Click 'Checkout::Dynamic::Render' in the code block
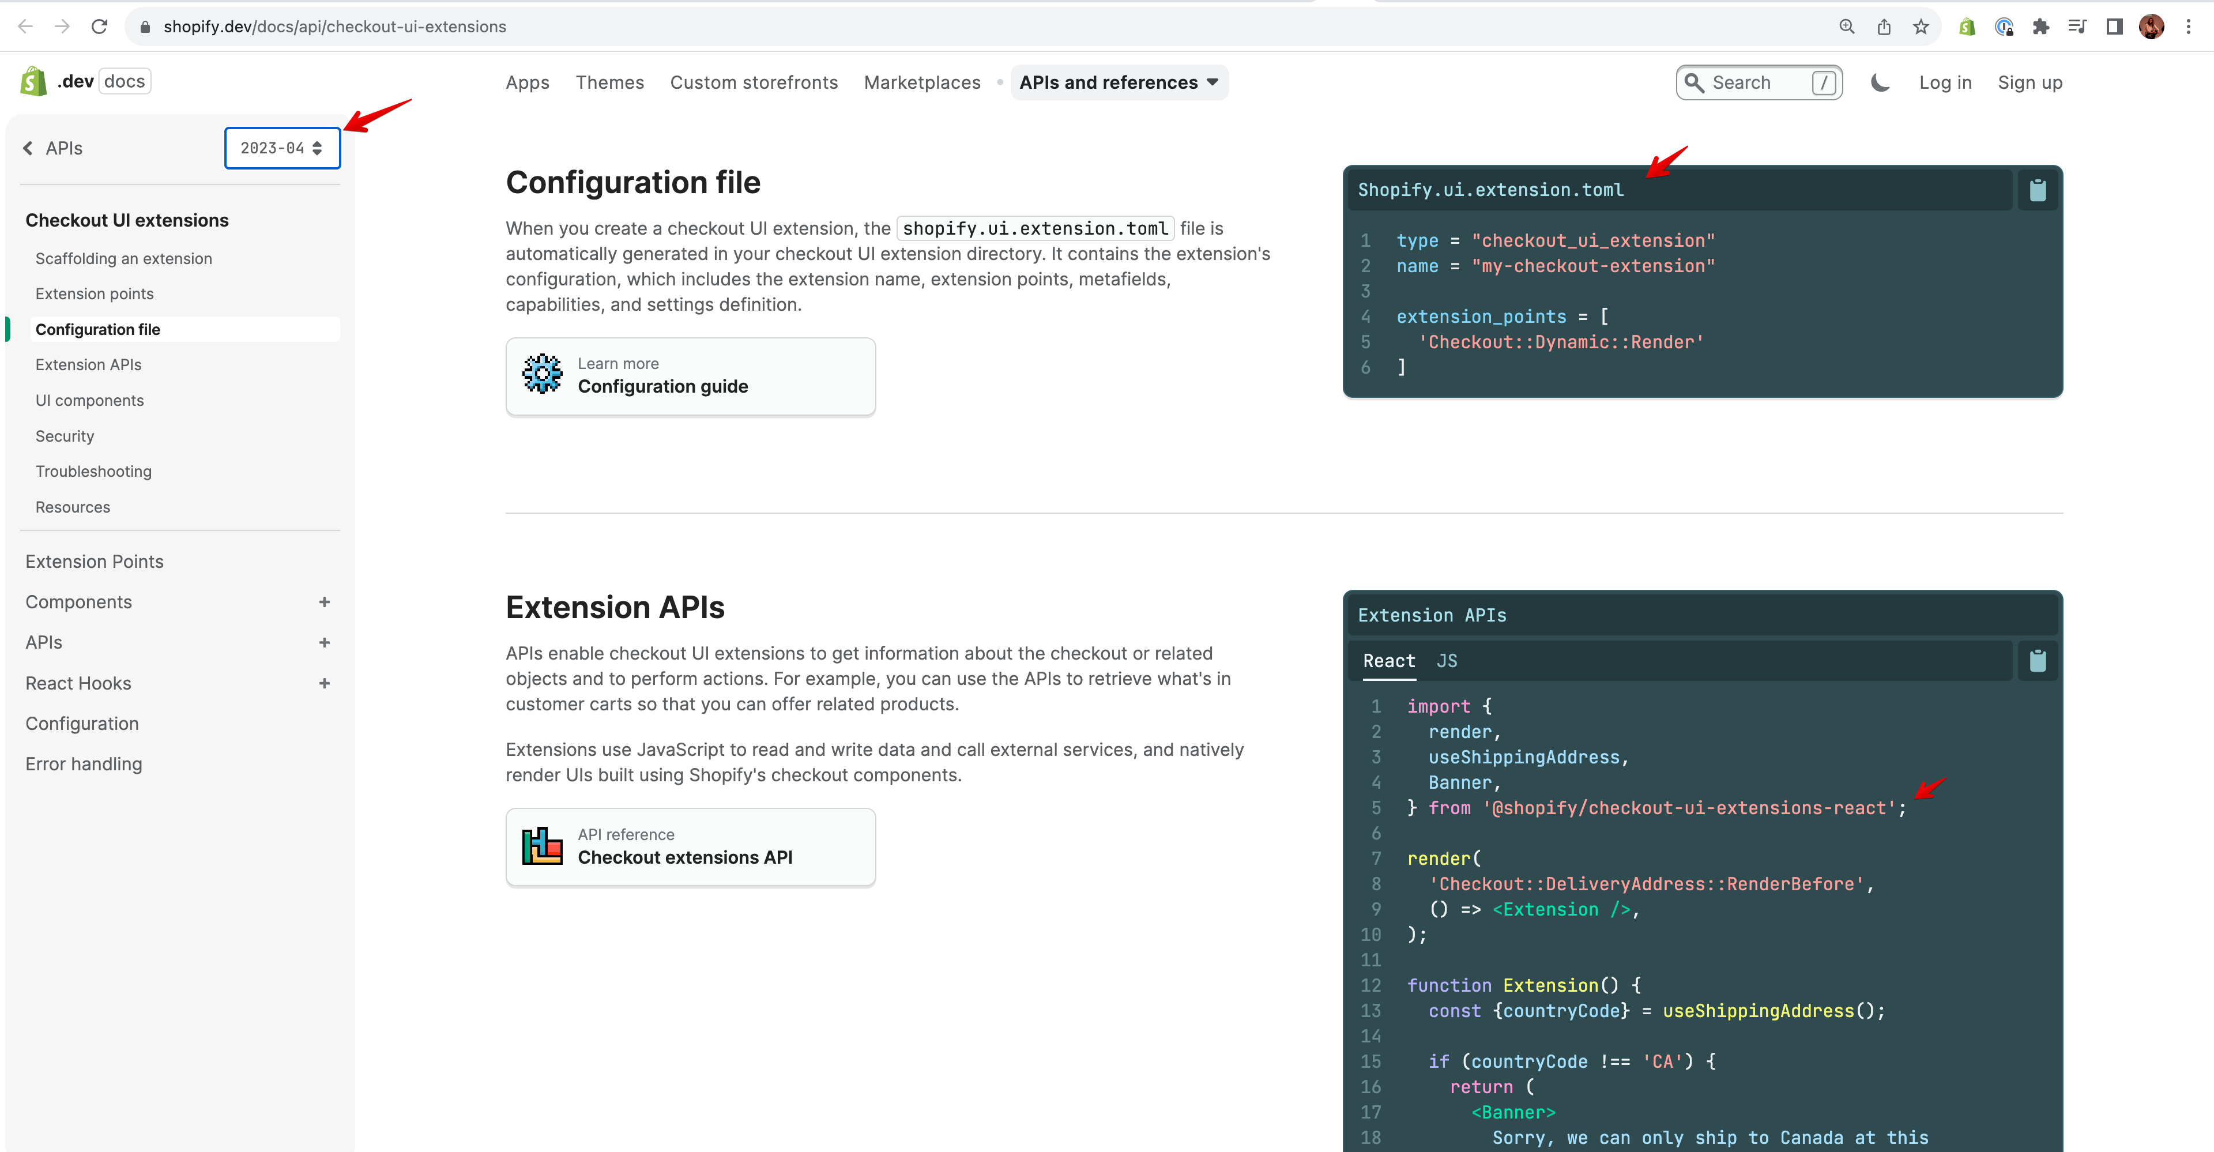2214x1152 pixels. click(x=1561, y=342)
